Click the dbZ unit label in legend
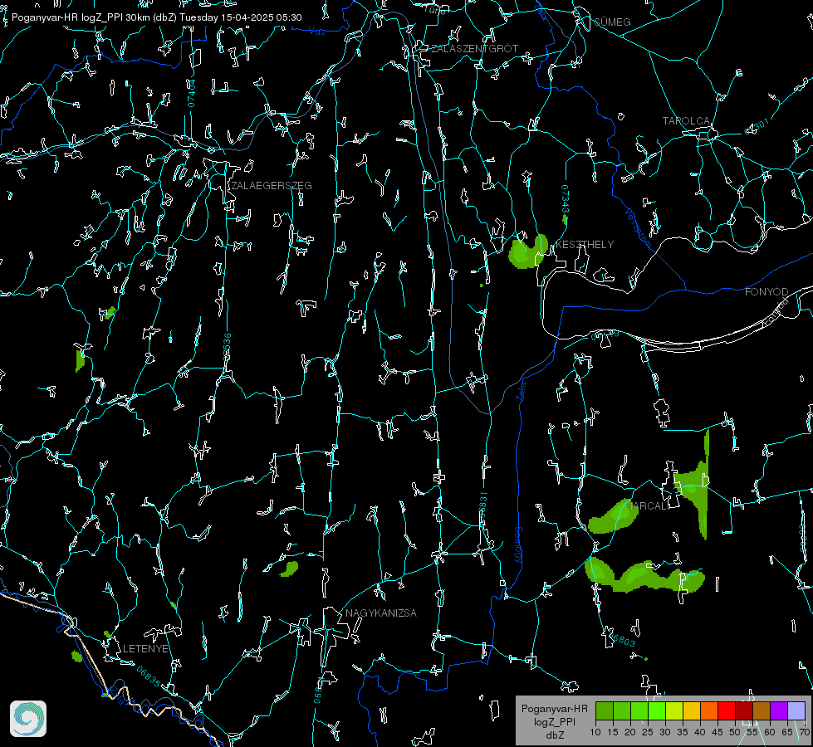 coord(554,735)
